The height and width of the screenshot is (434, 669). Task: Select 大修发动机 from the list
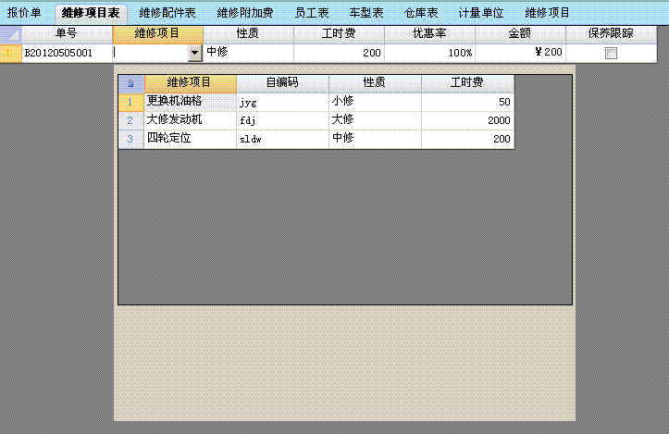coord(191,120)
